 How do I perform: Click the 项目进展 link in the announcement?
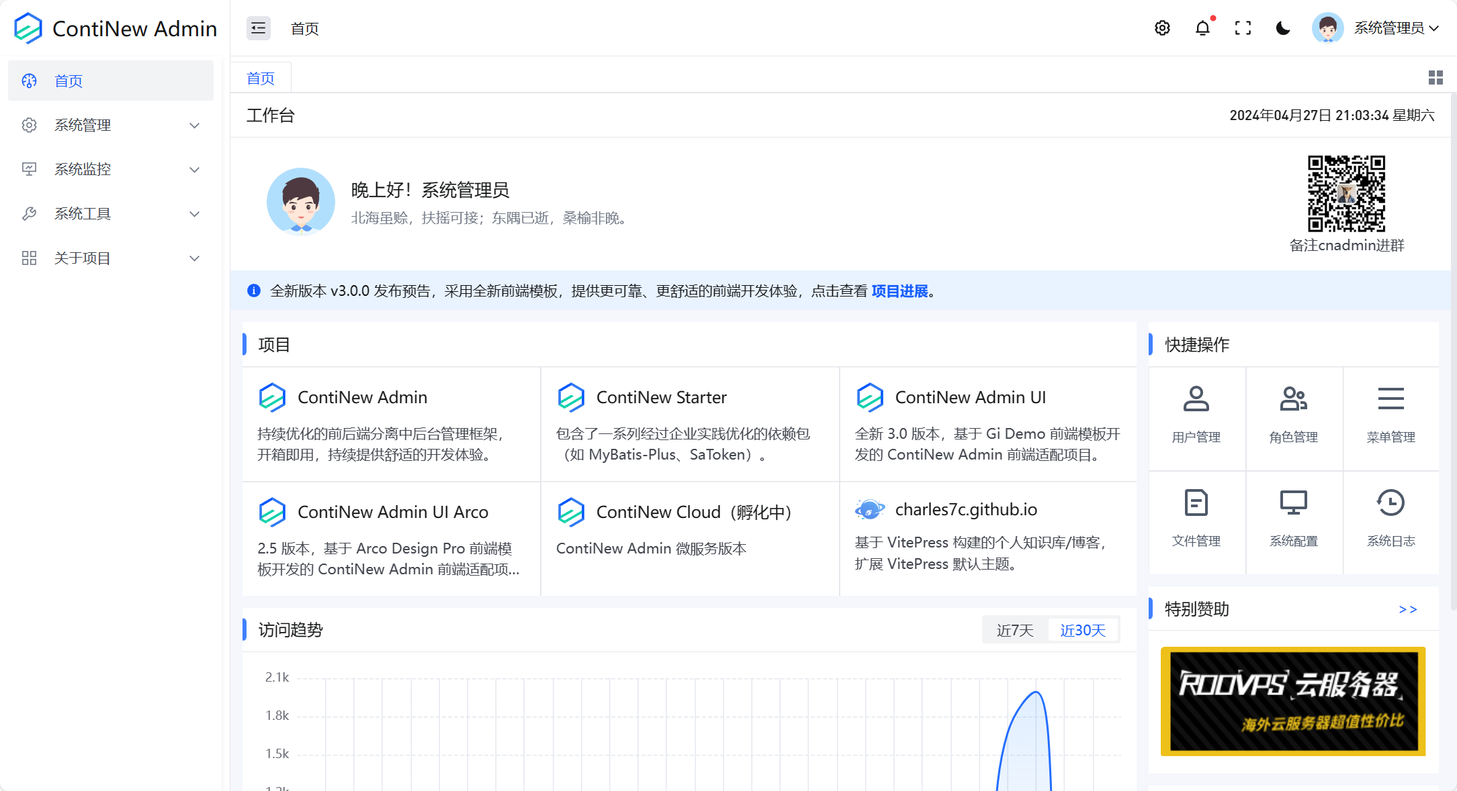coord(899,291)
